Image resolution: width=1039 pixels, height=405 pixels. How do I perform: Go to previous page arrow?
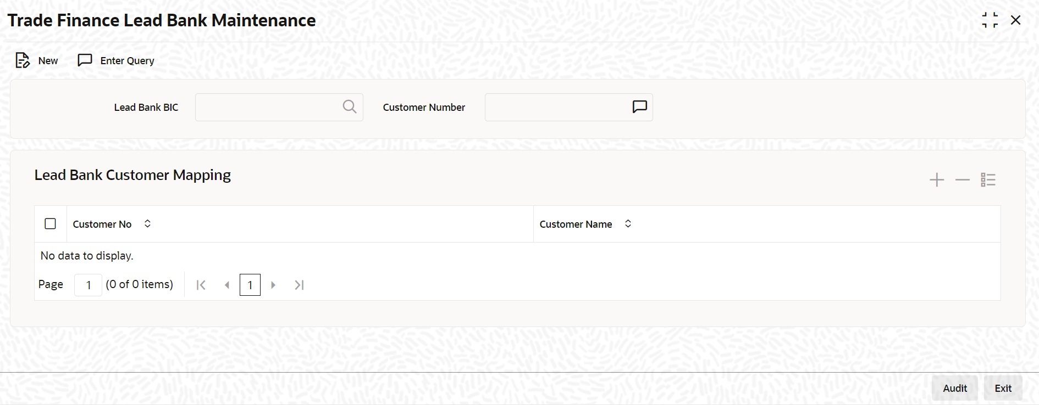(x=226, y=285)
